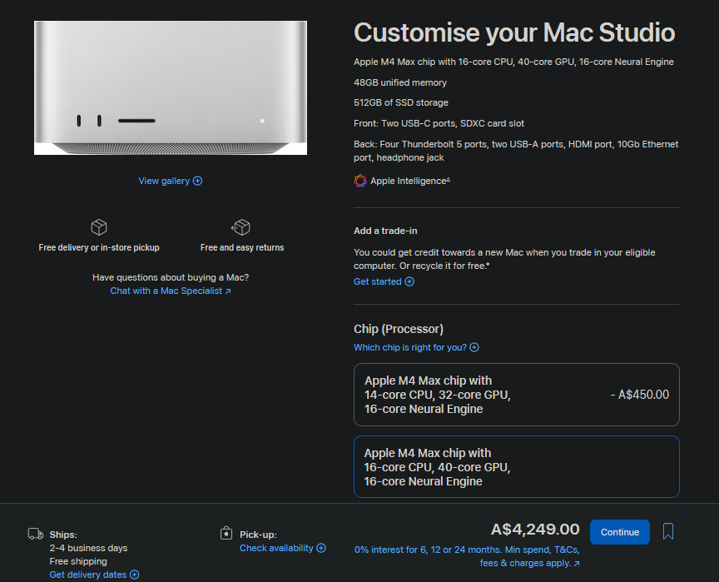Viewport: 719px width, 582px height.
Task: Click the Apple M4 Max chip summary line
Action: [513, 62]
